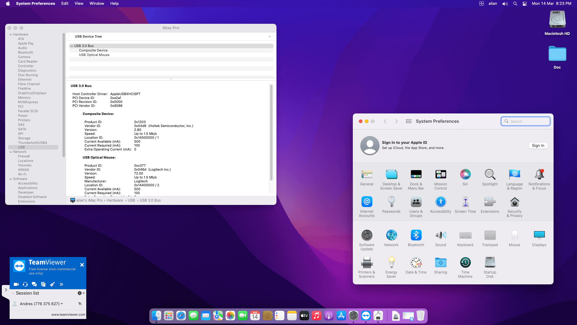The width and height of the screenshot is (577, 325).
Task: Open the Apple menu
Action: (x=8, y=4)
